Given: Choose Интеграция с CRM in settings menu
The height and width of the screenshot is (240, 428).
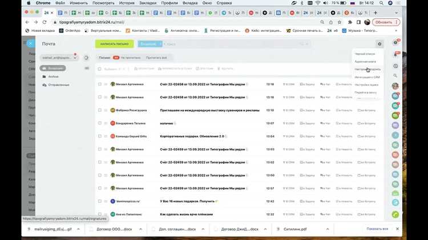Looking at the screenshot, I should click(367, 77).
